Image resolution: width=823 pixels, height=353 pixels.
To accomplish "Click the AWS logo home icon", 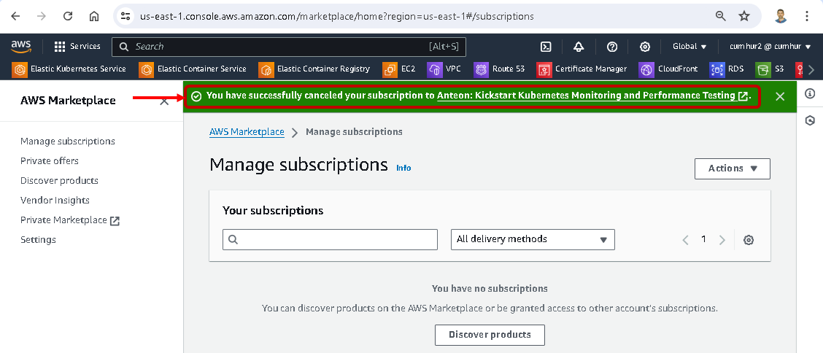I will point(21,46).
